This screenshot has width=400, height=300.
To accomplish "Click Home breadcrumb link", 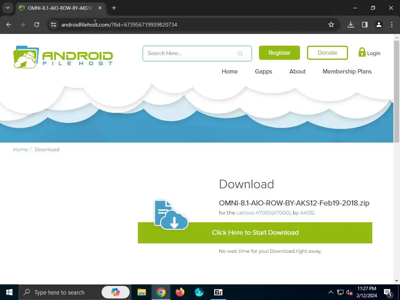I will [20, 150].
